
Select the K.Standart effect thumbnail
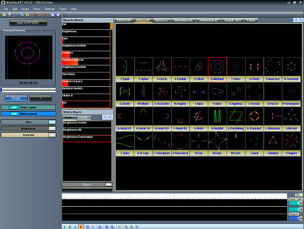click(254, 119)
